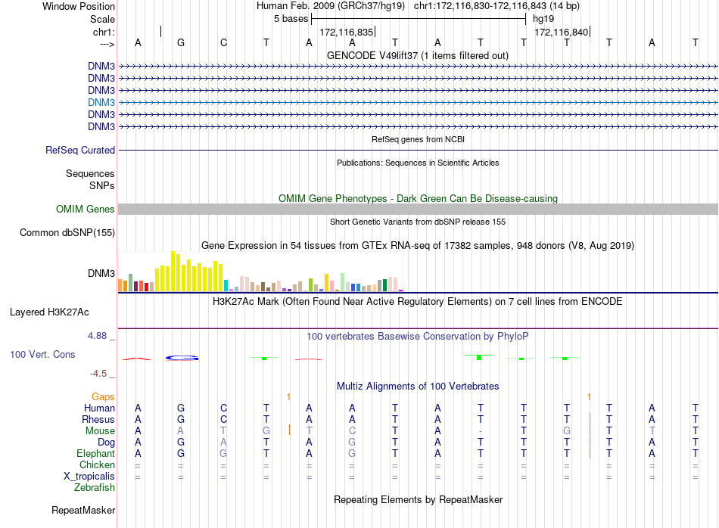Viewport: 719px width, 528px height.
Task: Click the Mouse species label
Action: tap(101, 431)
